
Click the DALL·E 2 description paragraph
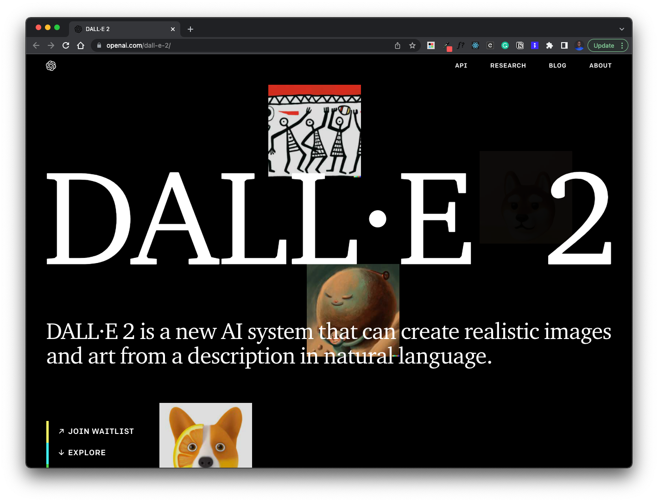[x=329, y=344]
